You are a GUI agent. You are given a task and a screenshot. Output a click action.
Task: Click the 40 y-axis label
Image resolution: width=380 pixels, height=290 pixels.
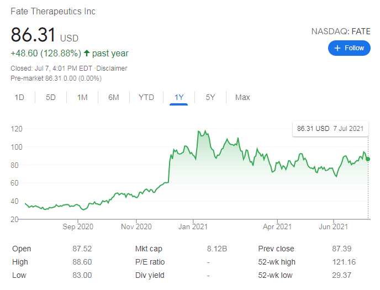click(x=14, y=201)
